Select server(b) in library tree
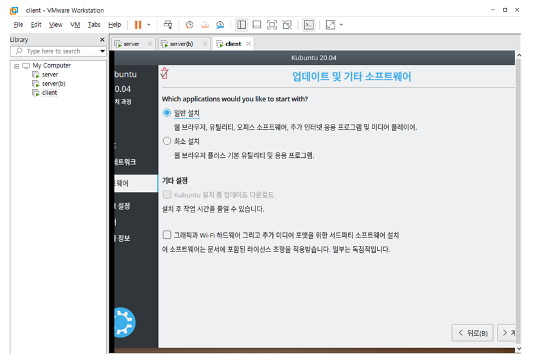The width and height of the screenshot is (533, 360). tap(53, 84)
